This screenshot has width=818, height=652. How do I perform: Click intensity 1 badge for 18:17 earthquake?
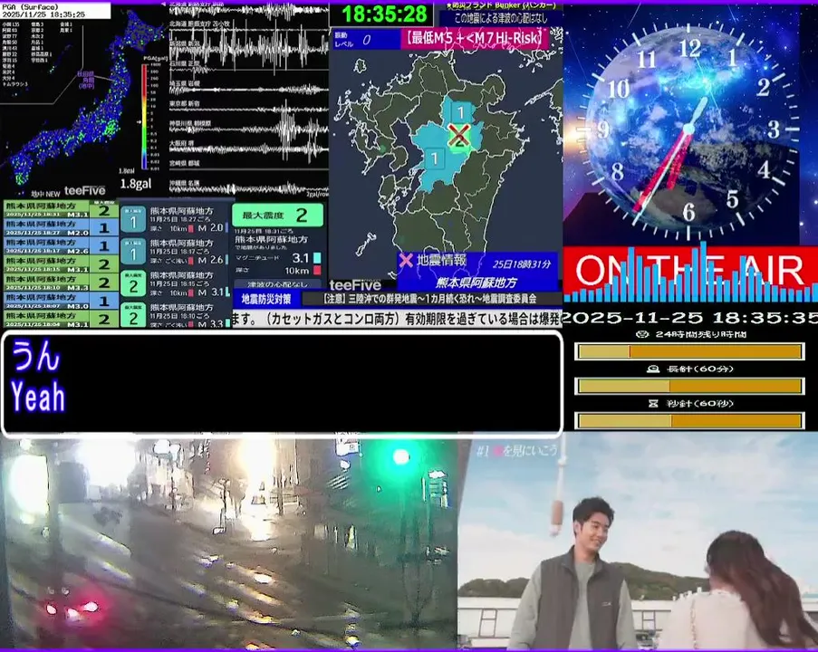pyautogui.click(x=133, y=252)
